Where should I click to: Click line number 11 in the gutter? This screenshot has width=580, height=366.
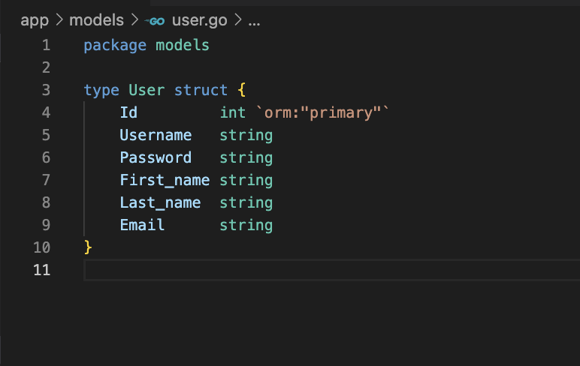click(42, 270)
